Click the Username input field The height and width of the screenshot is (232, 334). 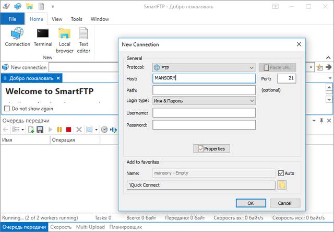click(204, 112)
